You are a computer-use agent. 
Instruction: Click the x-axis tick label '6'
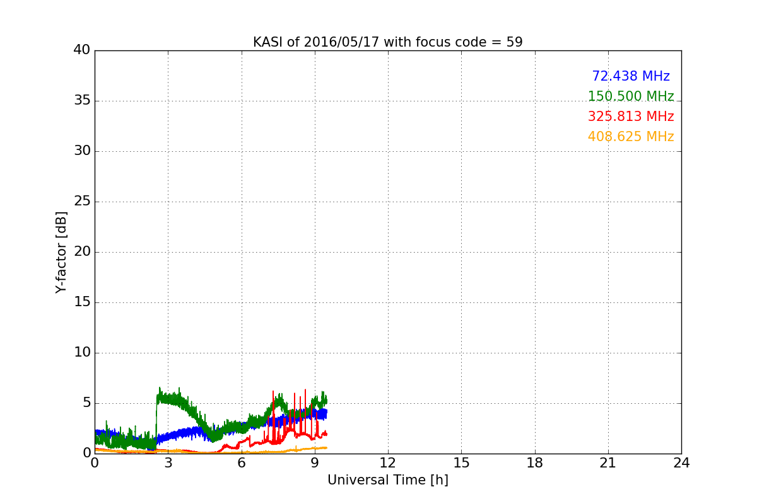(x=242, y=463)
